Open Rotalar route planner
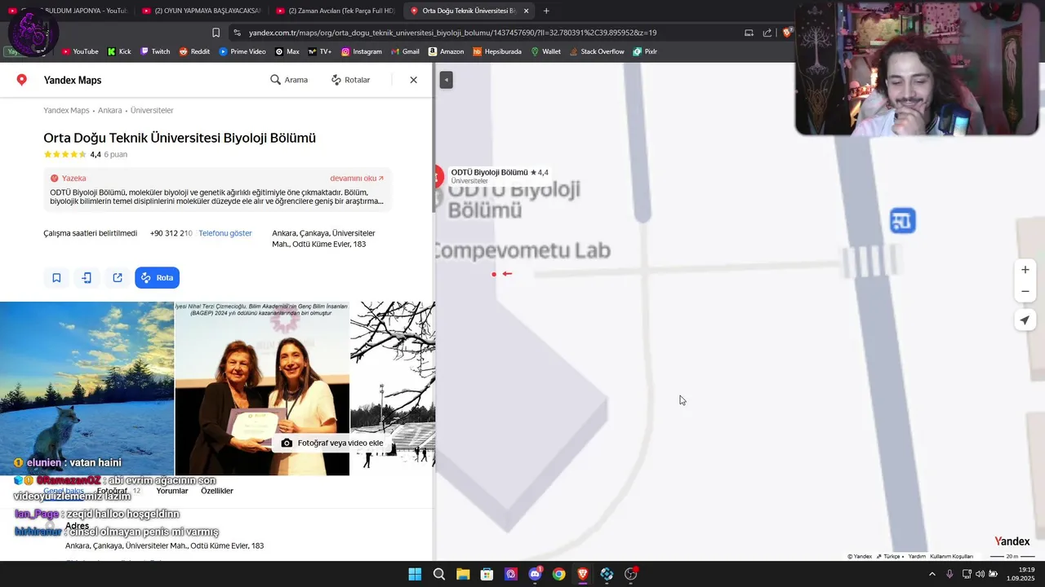 click(x=350, y=80)
